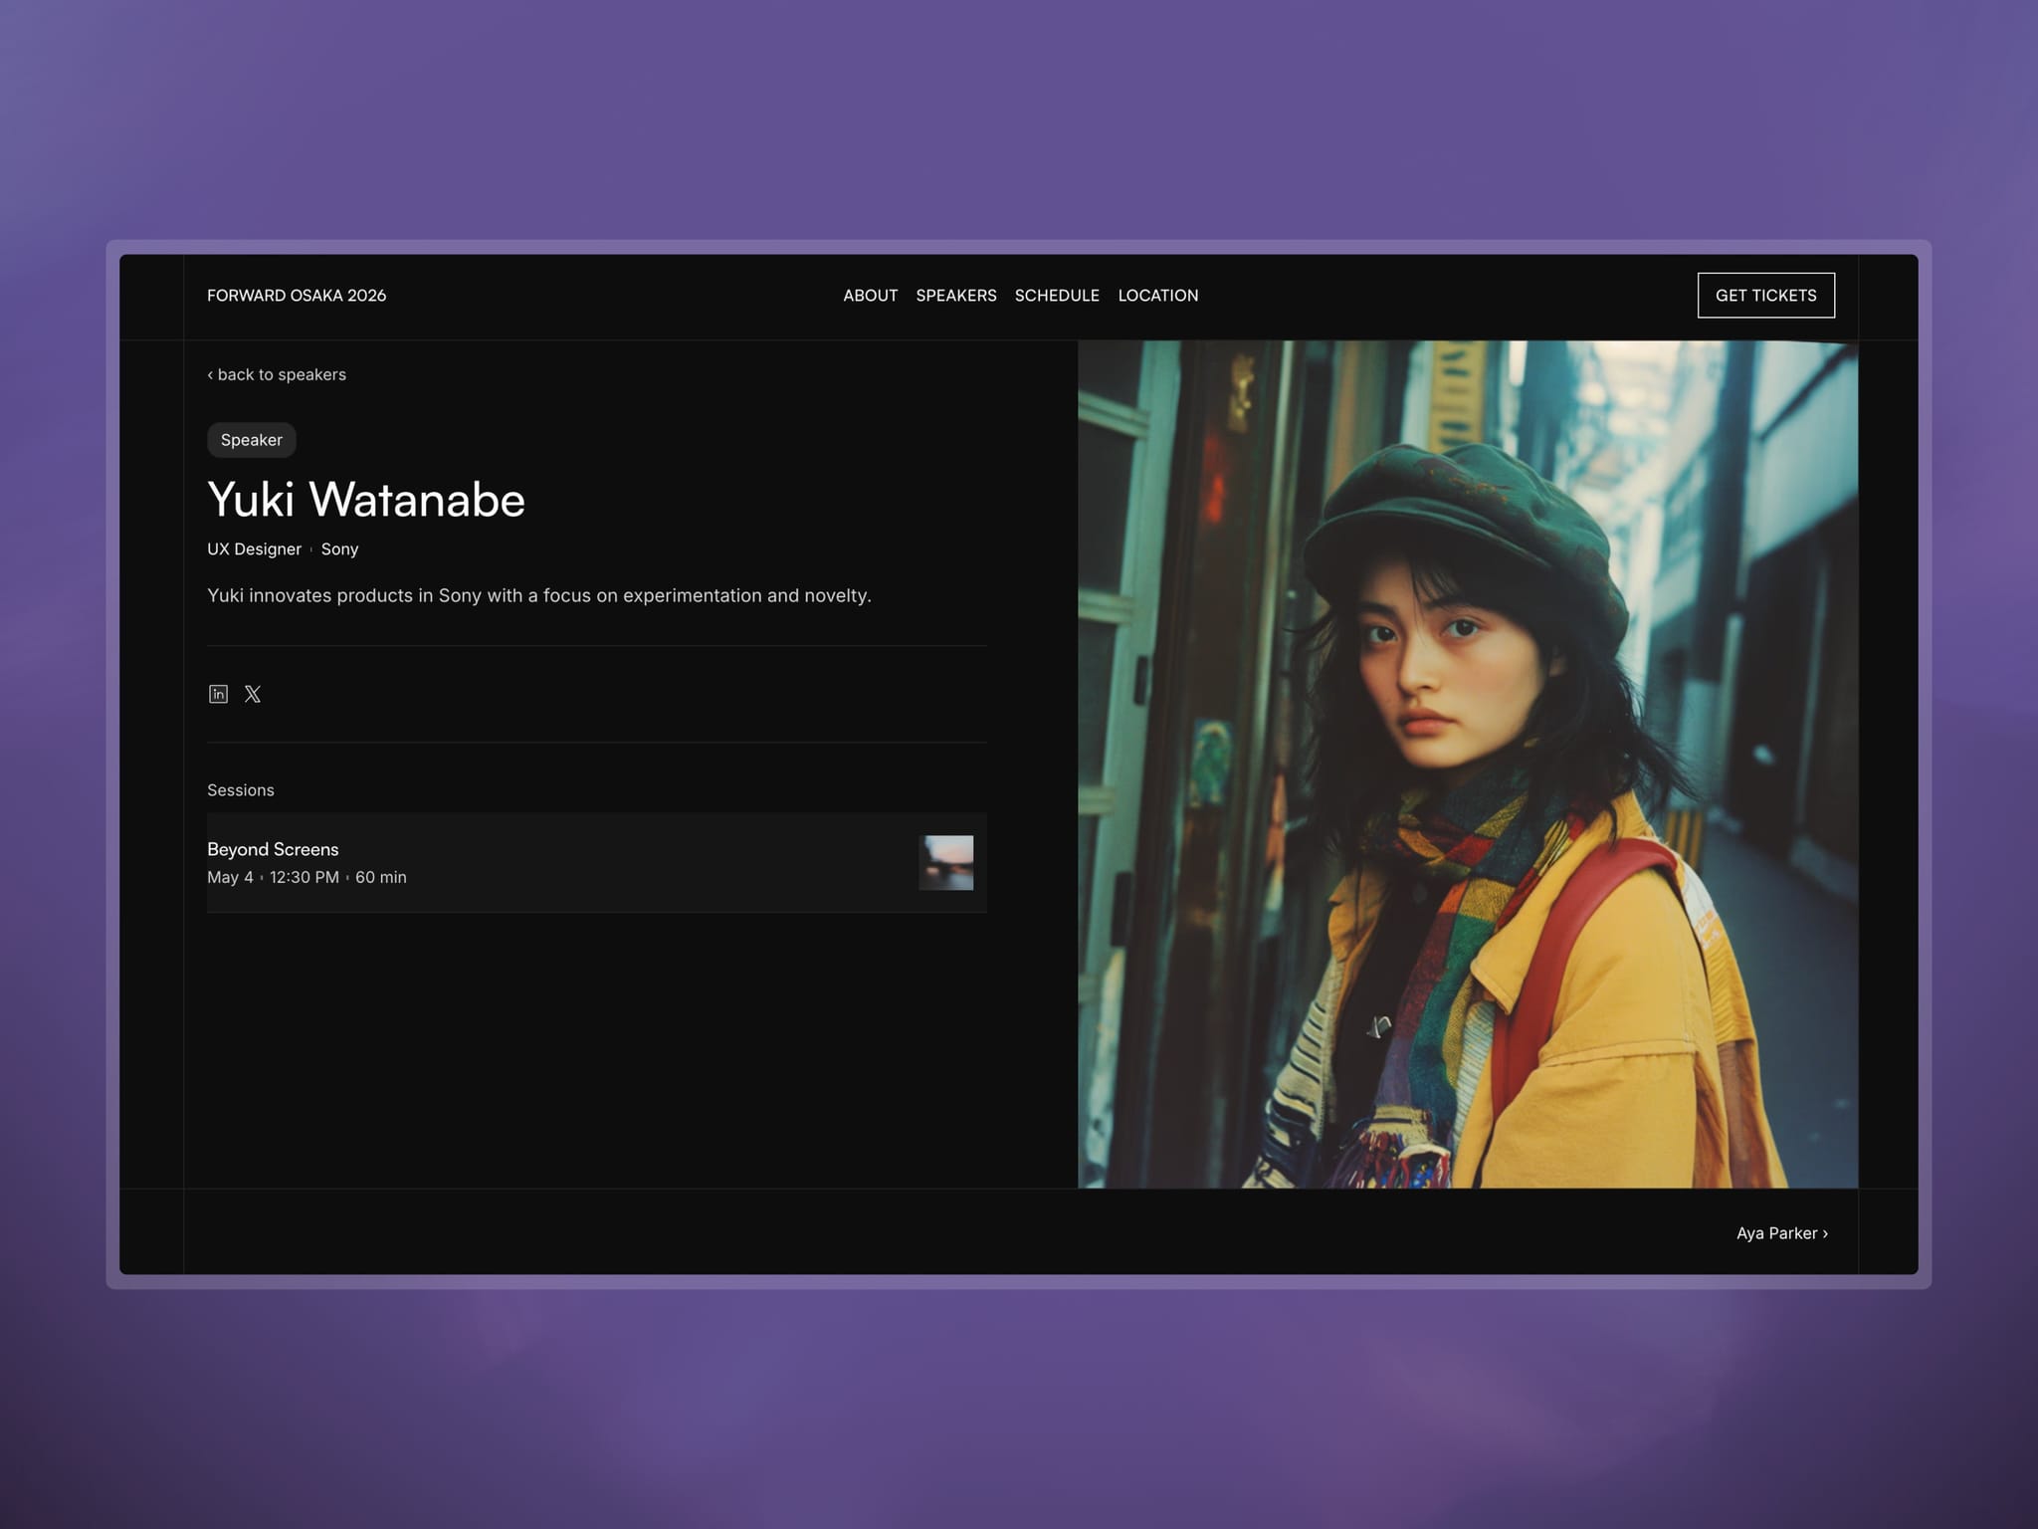
Task: Click the FORWARD OSAKA 2026 logo
Action: pos(297,296)
